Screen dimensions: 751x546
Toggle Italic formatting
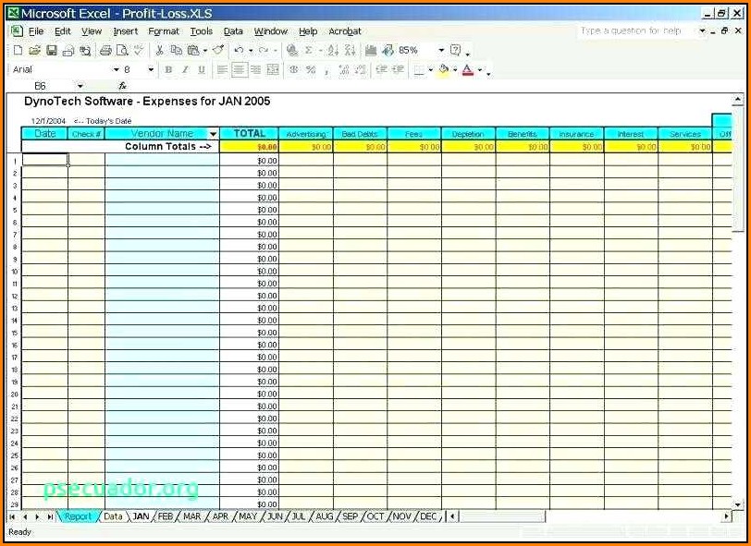[185, 70]
